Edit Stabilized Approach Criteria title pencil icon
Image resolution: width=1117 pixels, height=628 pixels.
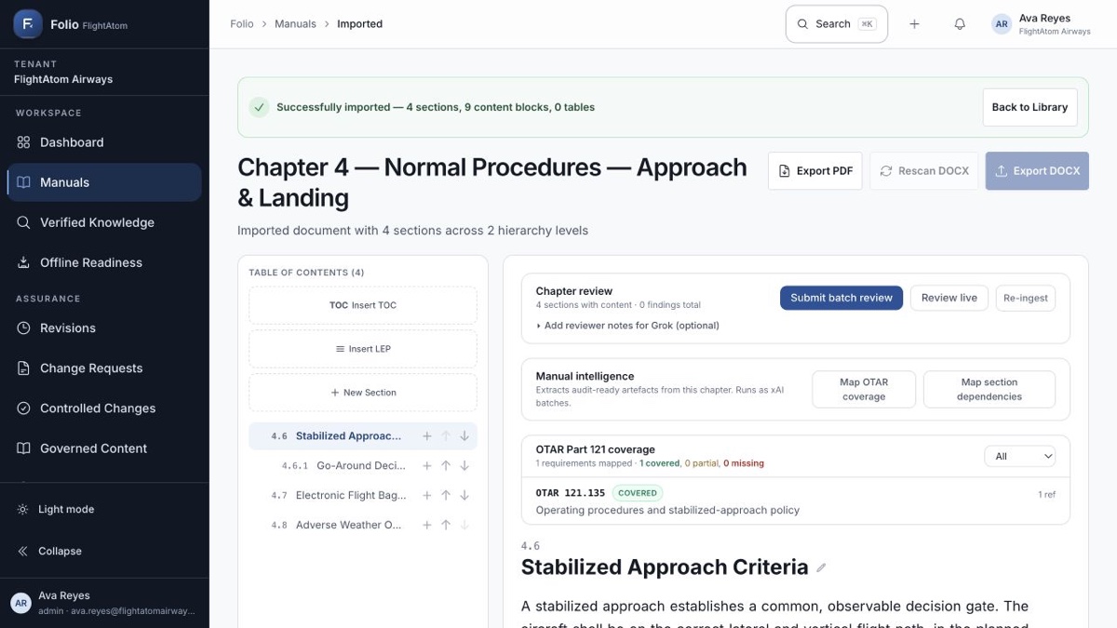[821, 568]
